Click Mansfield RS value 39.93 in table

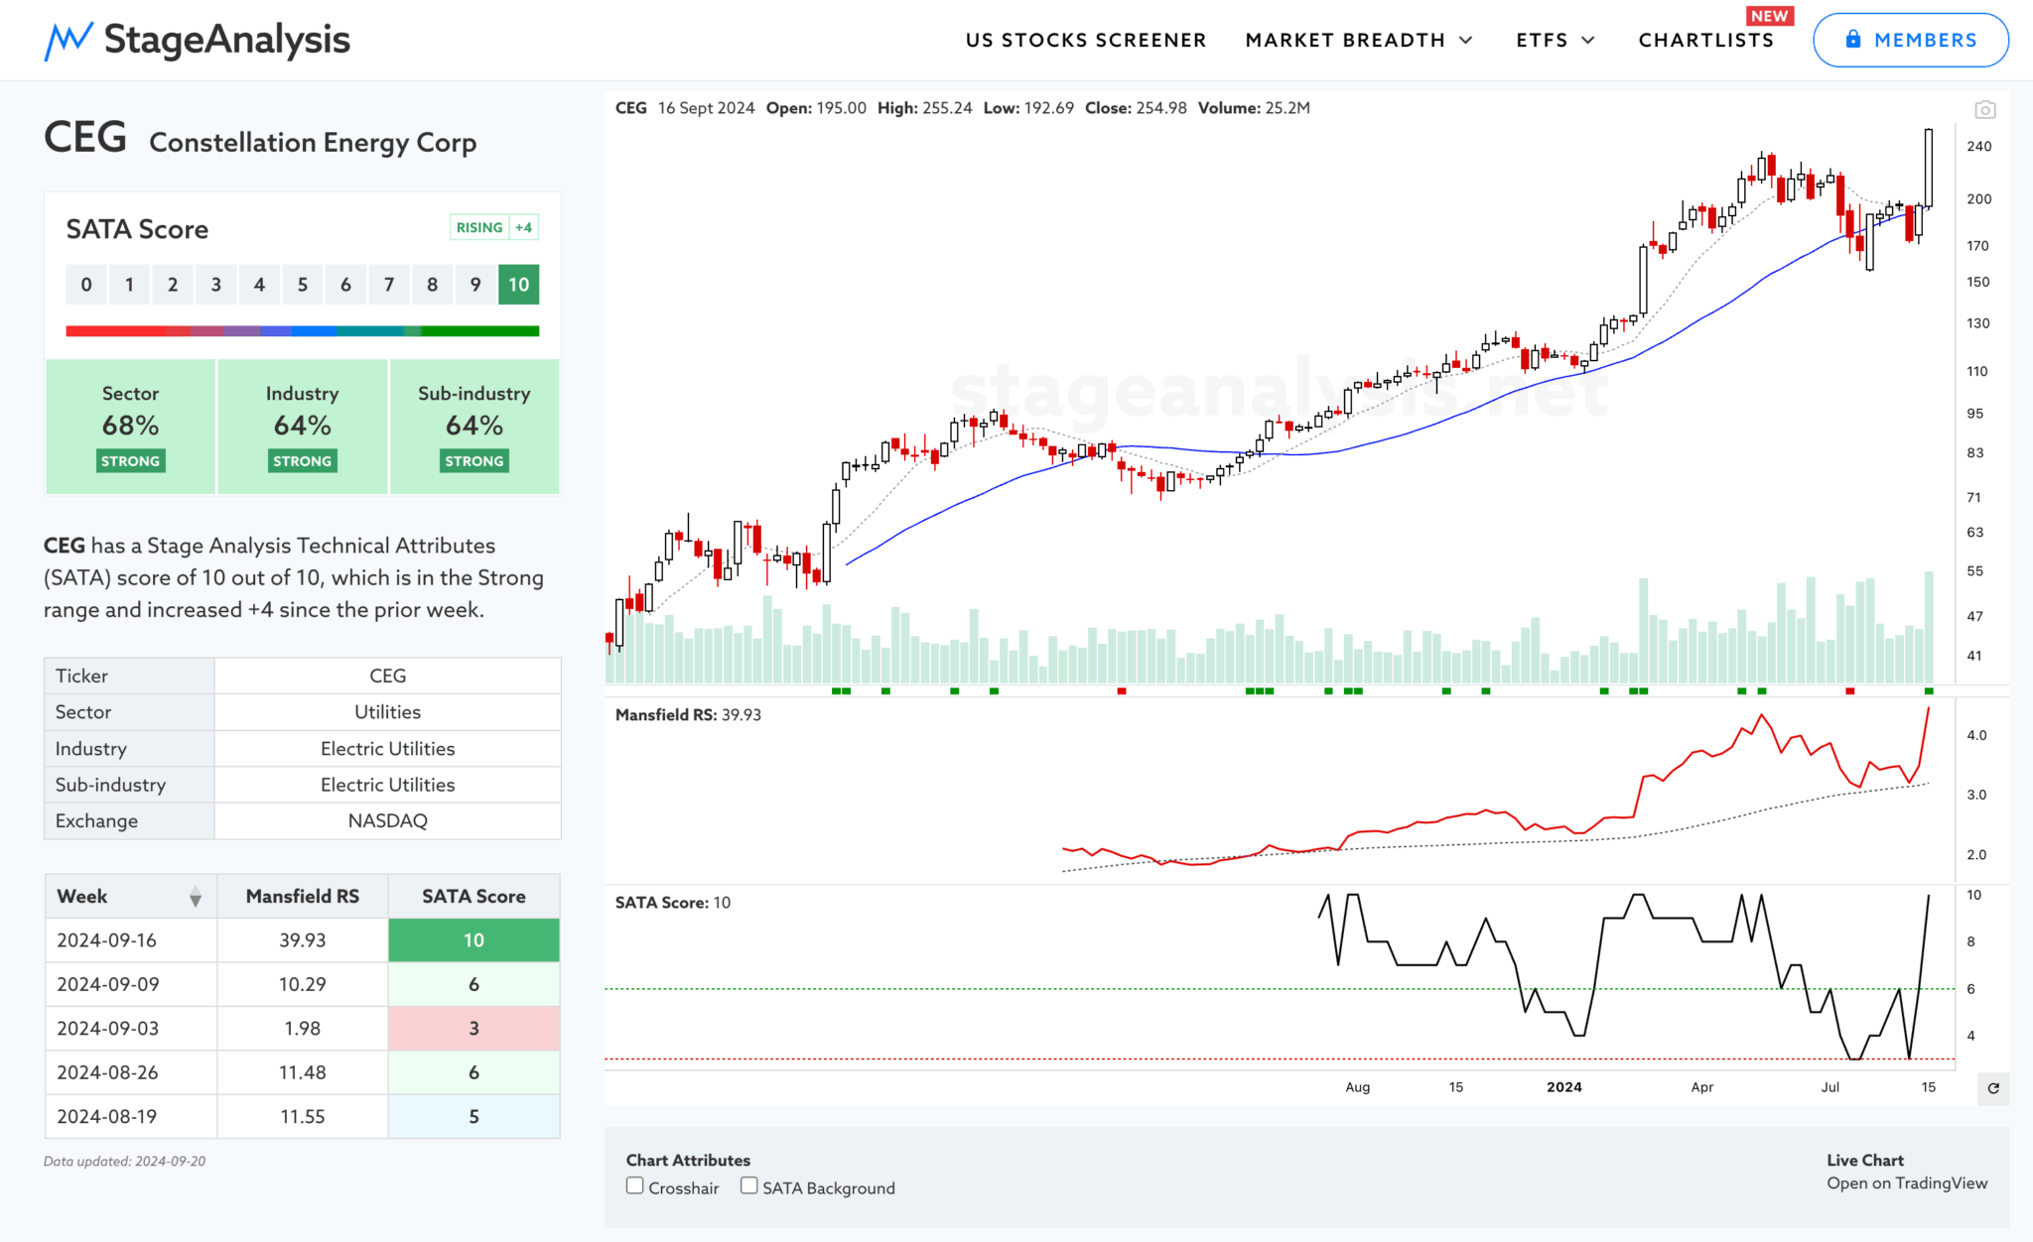click(x=303, y=940)
